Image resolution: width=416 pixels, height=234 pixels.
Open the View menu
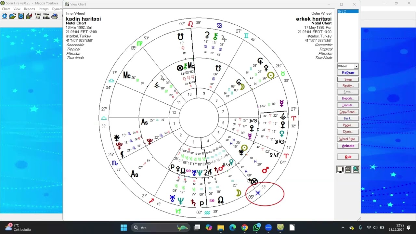(17, 9)
